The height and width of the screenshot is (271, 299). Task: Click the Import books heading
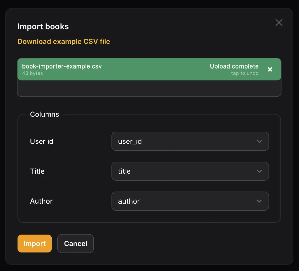[x=43, y=26]
